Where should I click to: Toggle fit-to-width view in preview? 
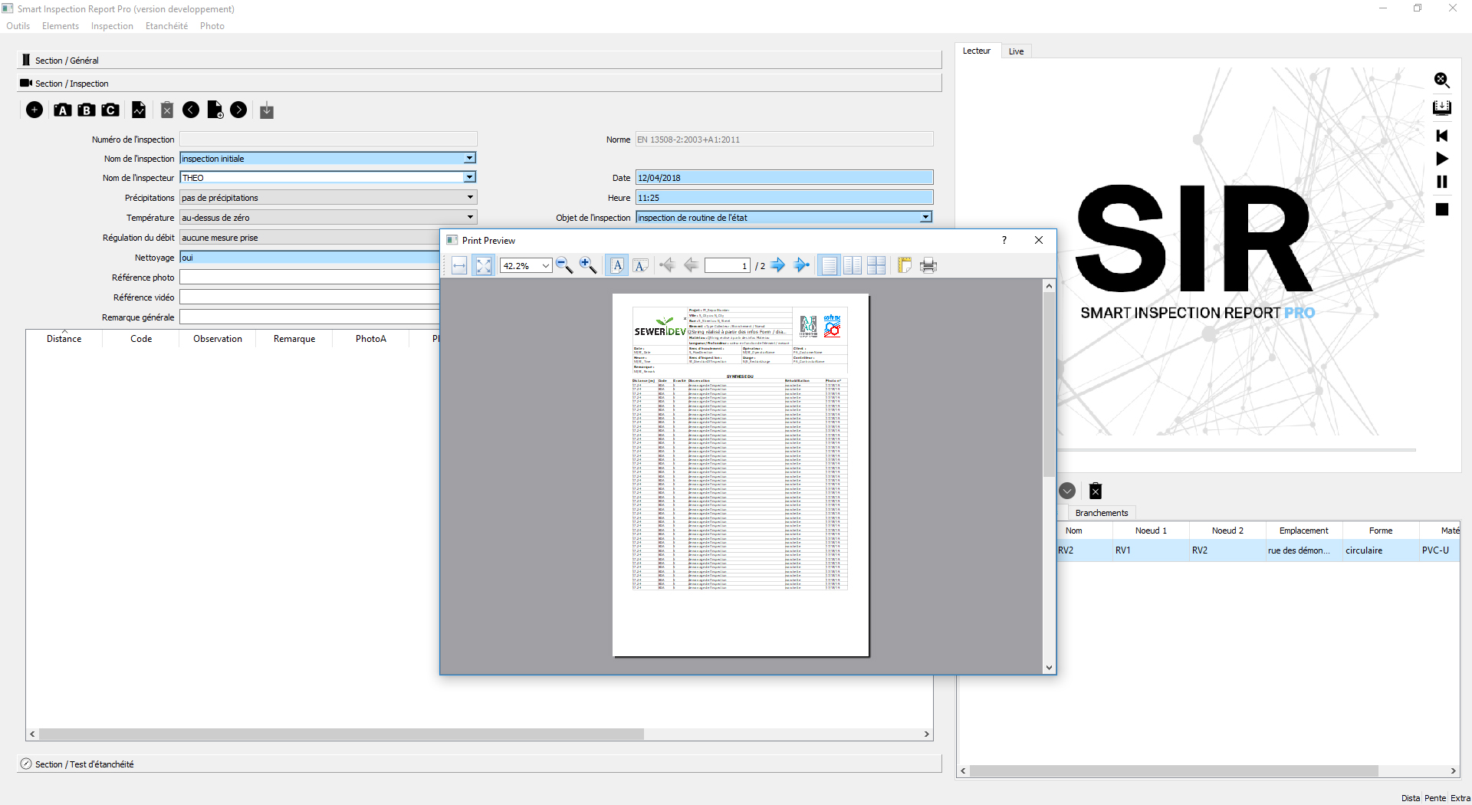[x=459, y=265]
